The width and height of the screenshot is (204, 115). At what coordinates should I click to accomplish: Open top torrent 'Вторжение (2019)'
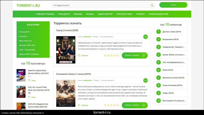170,39
